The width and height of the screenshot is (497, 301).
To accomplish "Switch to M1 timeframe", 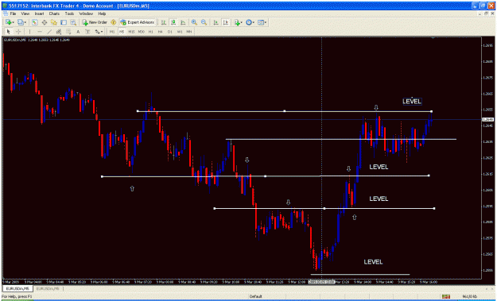I will 112,32.
